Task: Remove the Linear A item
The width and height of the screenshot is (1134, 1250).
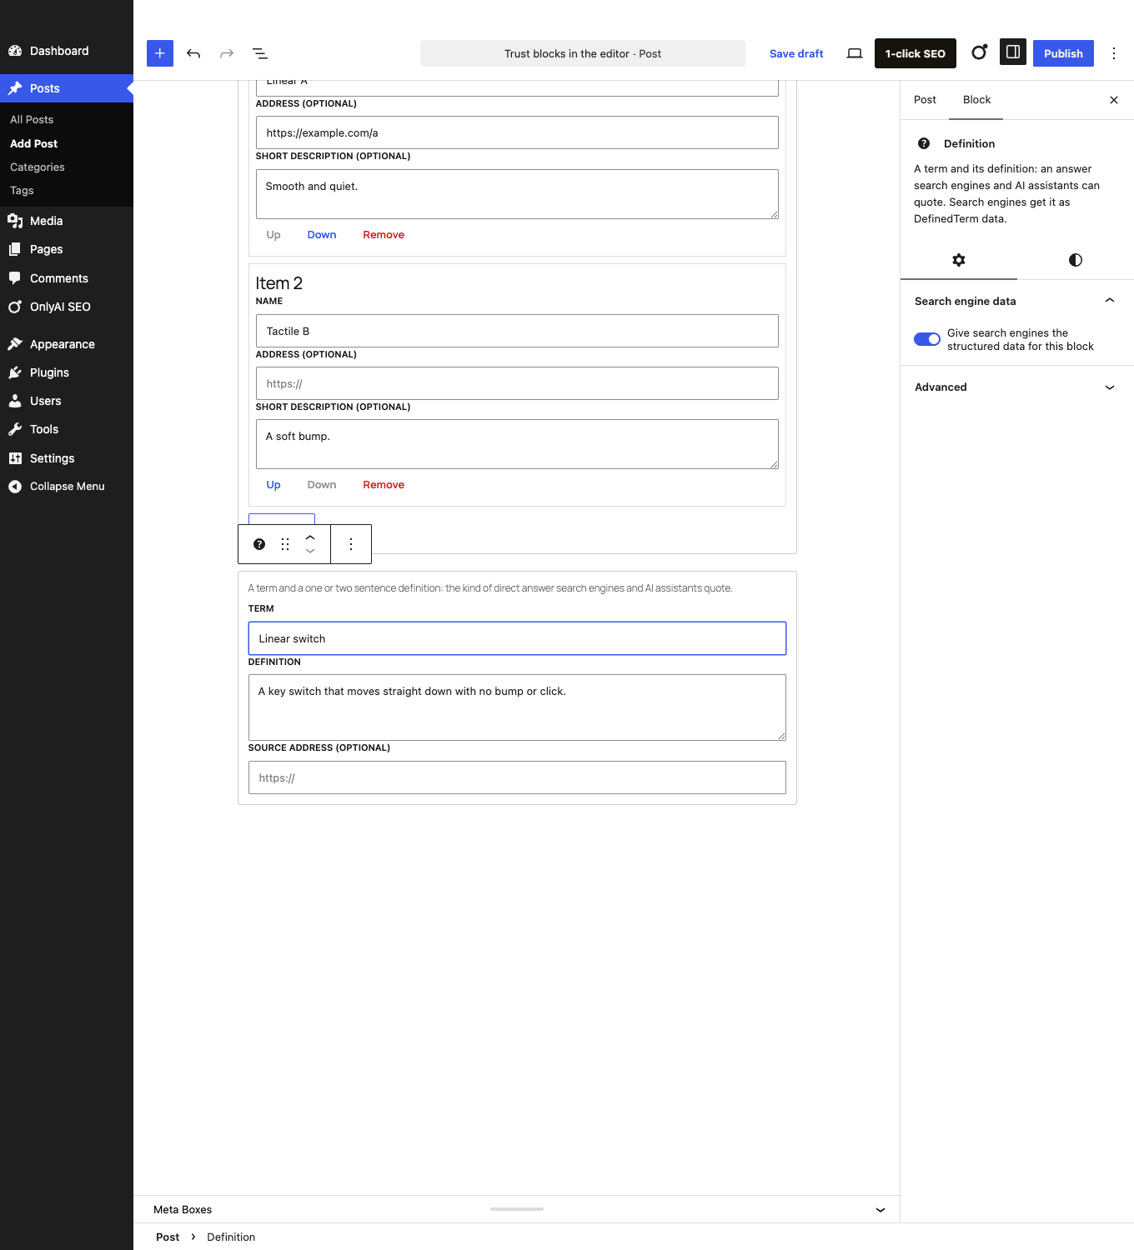Action: 384,235
